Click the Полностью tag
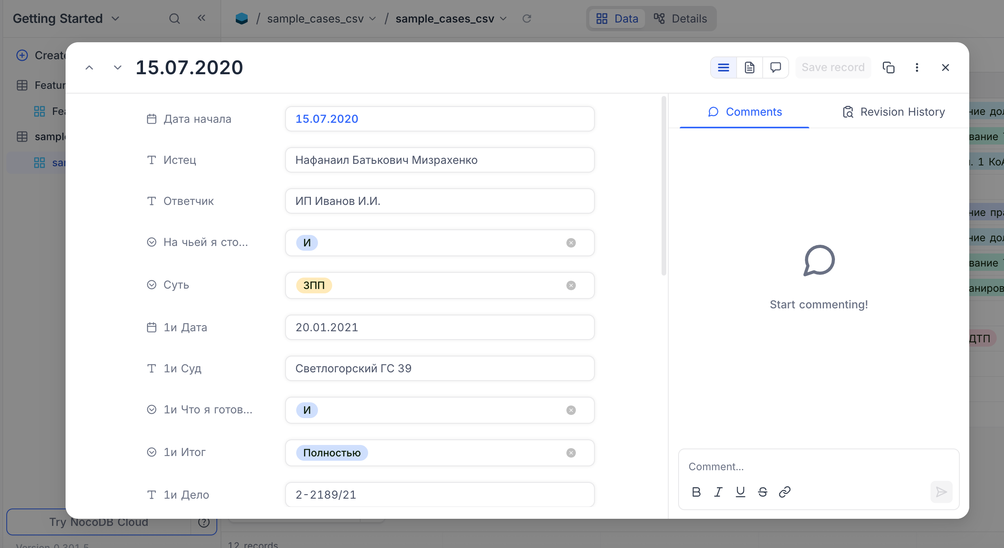The width and height of the screenshot is (1004, 548). pyautogui.click(x=332, y=453)
